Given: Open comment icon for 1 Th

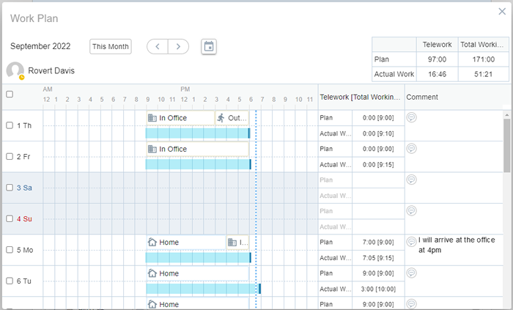Looking at the screenshot, I should 412,117.
